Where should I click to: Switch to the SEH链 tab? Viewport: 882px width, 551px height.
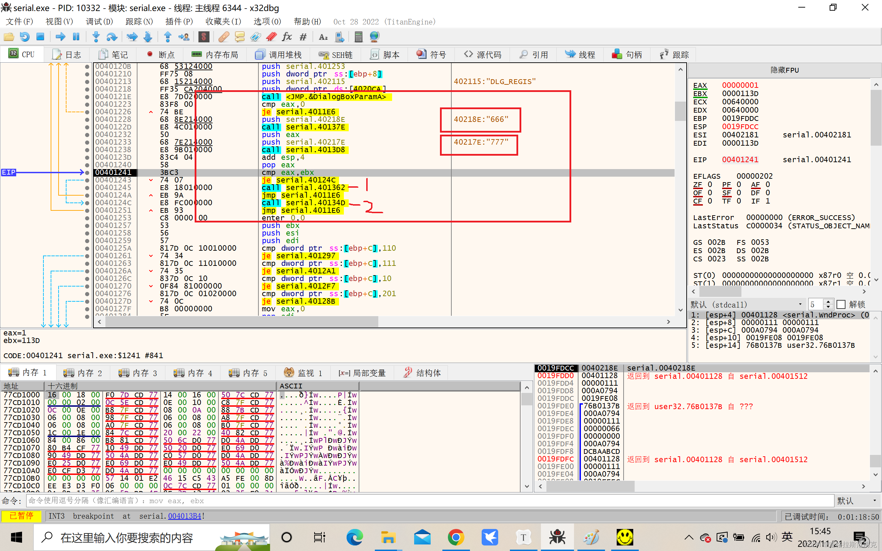336,55
